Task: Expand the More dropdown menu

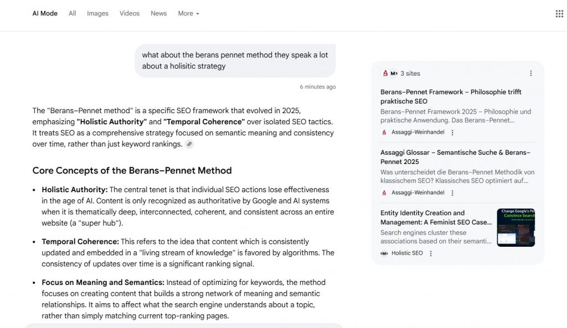Action: pyautogui.click(x=188, y=13)
